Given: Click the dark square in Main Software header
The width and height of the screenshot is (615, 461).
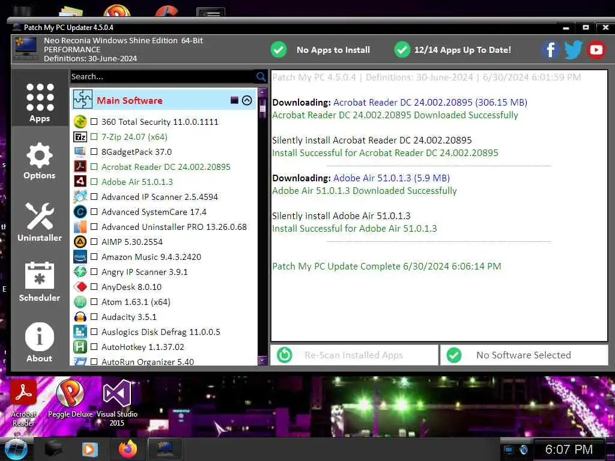Looking at the screenshot, I should 234,100.
